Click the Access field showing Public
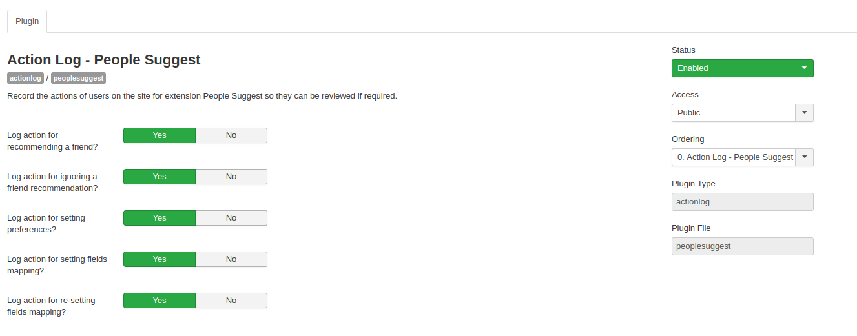 pos(734,113)
